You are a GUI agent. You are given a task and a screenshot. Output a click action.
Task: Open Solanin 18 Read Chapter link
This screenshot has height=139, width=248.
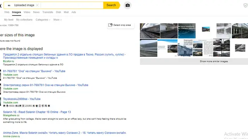click(x=37, y=112)
